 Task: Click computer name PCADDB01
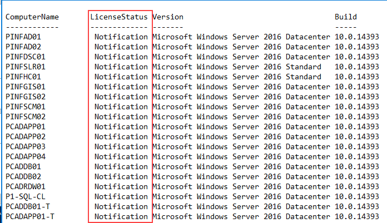pyautogui.click(x=23, y=166)
